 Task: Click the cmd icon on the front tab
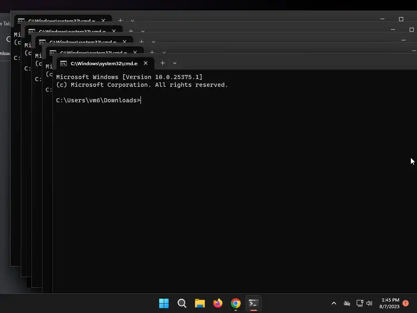[x=63, y=63]
